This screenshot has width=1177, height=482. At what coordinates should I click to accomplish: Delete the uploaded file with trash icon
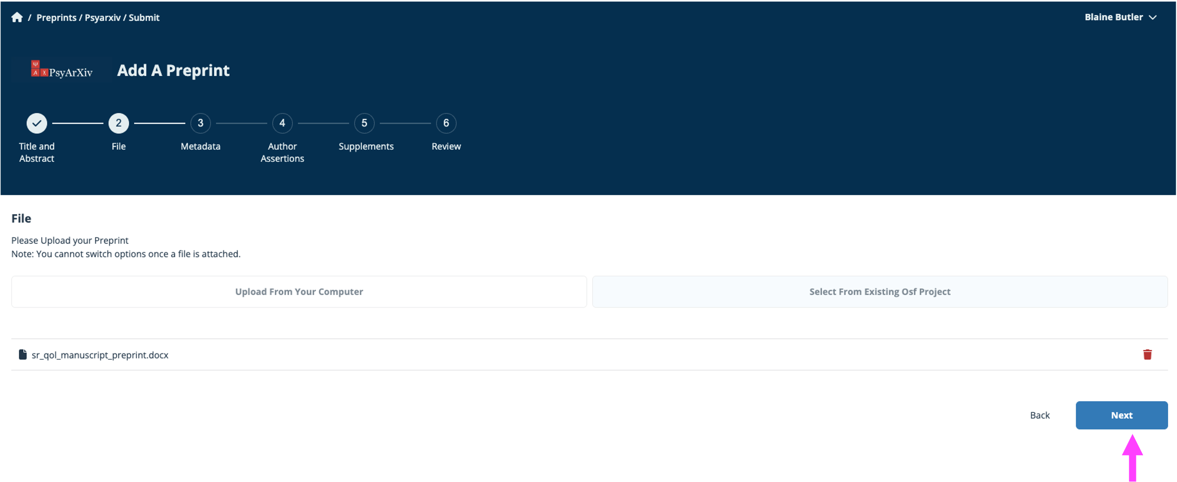(x=1147, y=355)
